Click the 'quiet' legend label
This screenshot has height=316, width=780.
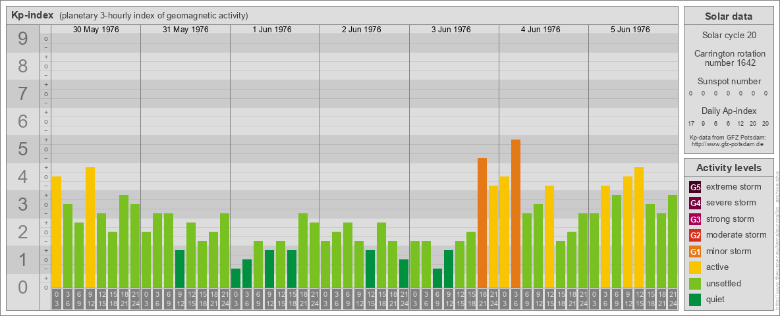(x=716, y=299)
